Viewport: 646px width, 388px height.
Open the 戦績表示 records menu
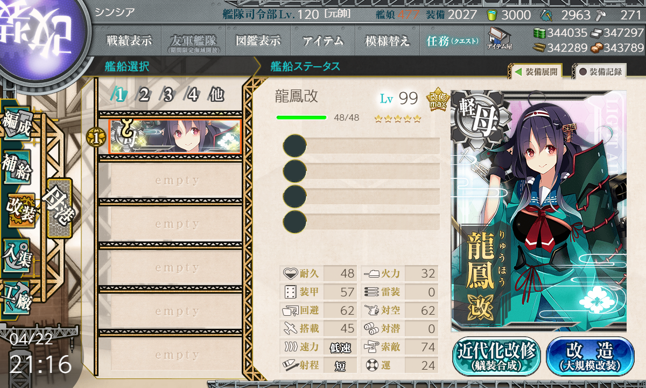(x=129, y=40)
